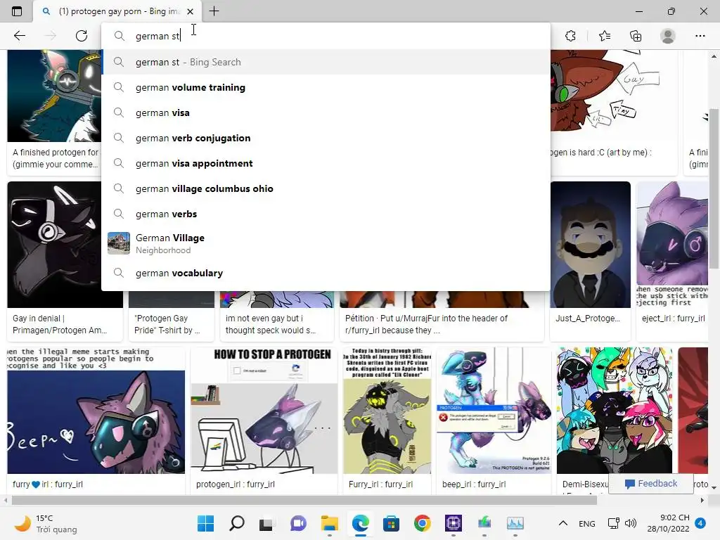The width and height of the screenshot is (720, 540).
Task: Show hidden tray icons chevron
Action: (563, 523)
